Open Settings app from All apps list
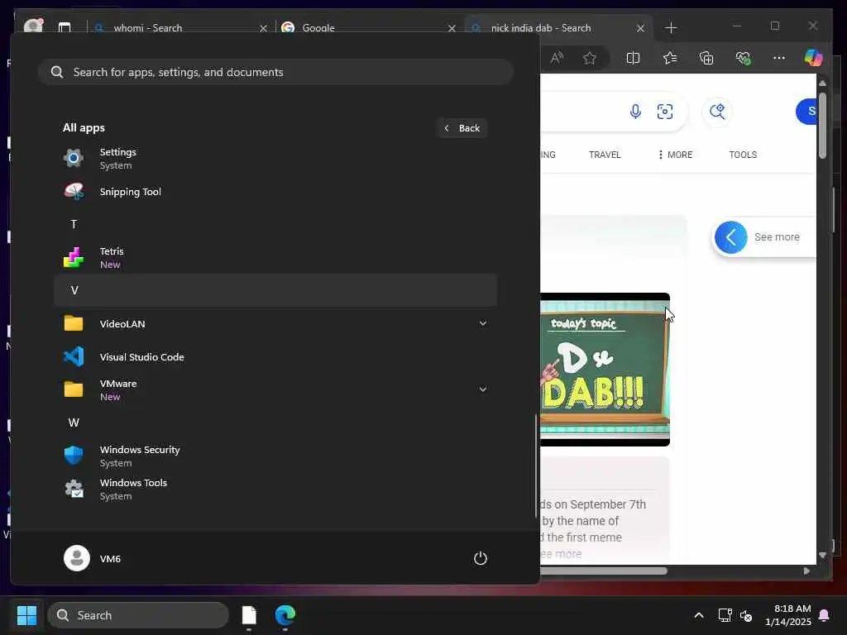The height and width of the screenshot is (635, 847). pyautogui.click(x=275, y=158)
